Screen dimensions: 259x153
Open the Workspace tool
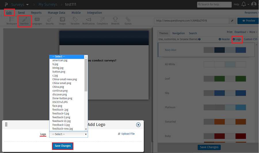[x=12, y=21]
